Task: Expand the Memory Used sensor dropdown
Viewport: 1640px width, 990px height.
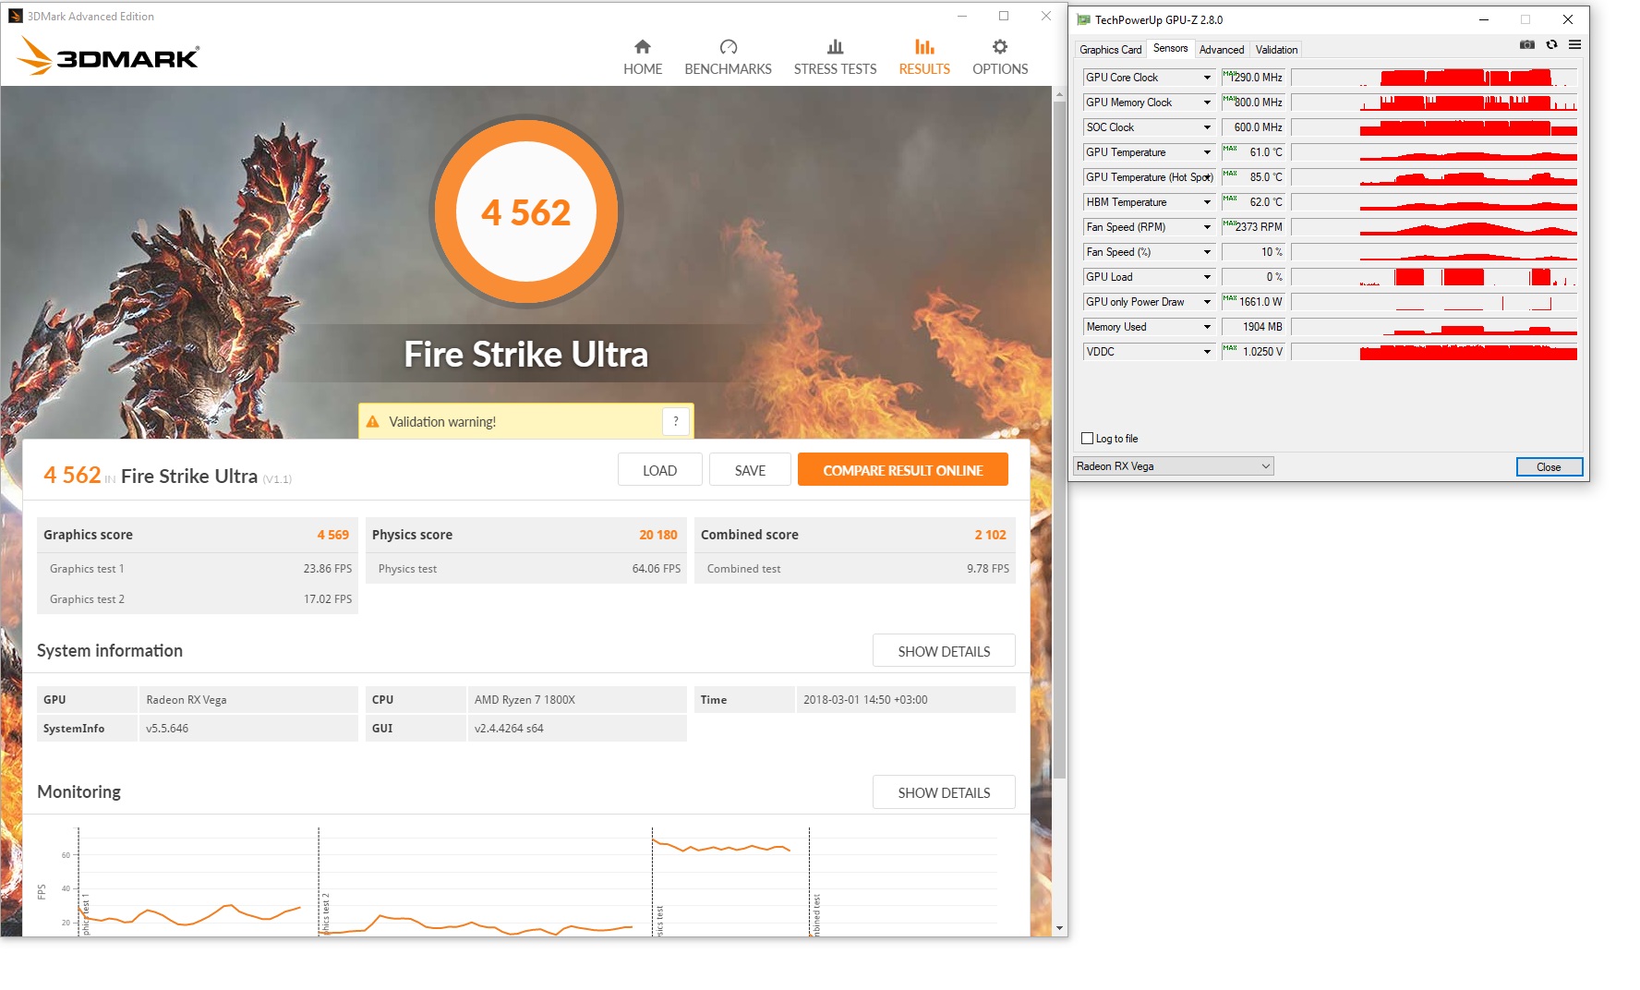Action: [x=1207, y=327]
